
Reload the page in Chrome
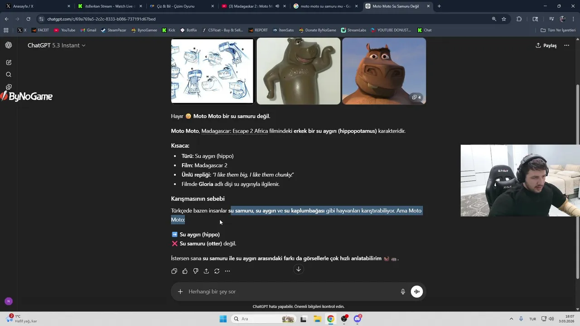pos(28,19)
